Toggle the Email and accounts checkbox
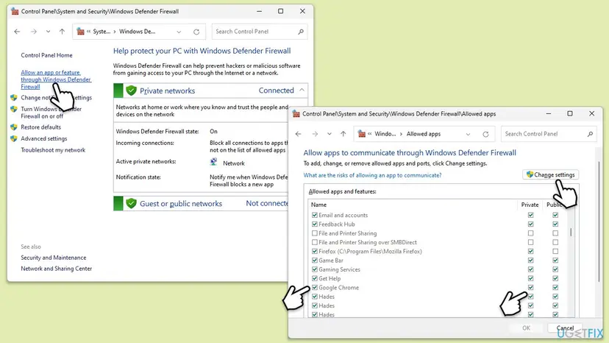 point(315,215)
